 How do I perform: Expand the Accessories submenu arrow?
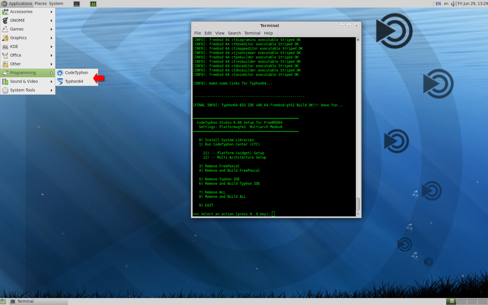coord(51,12)
